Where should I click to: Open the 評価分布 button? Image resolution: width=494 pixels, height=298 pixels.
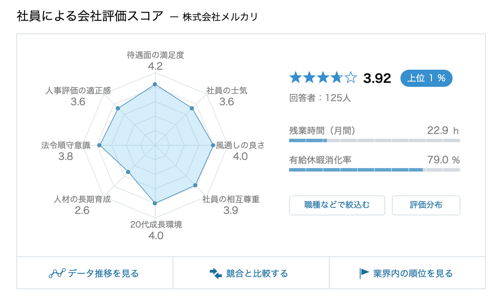pyautogui.click(x=426, y=205)
